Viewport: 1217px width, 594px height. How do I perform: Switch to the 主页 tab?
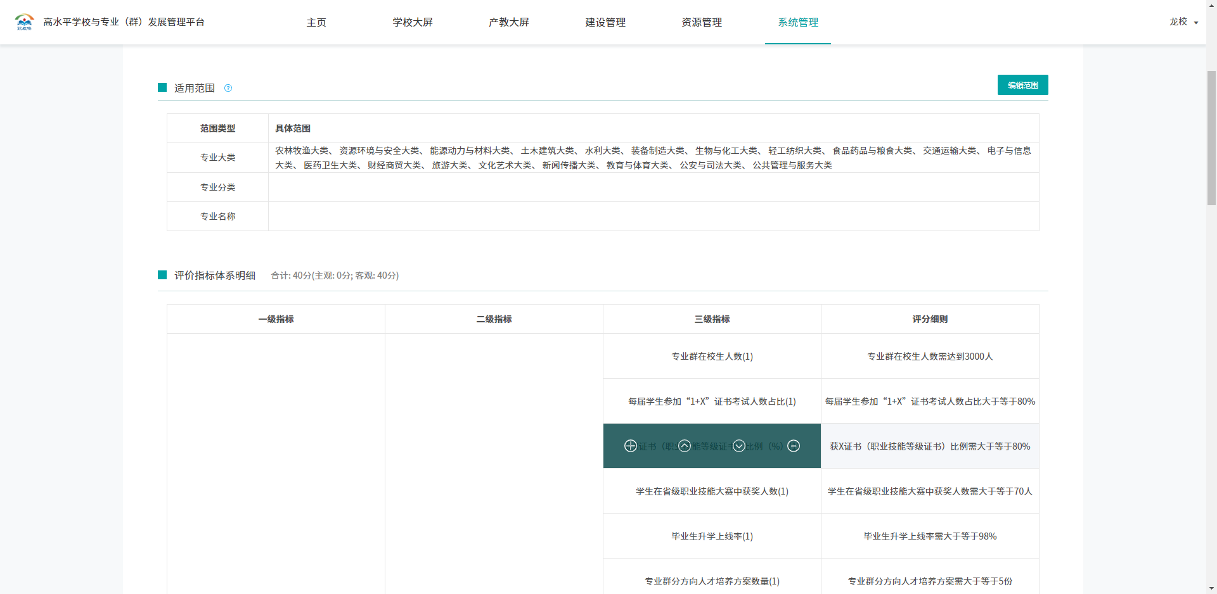coord(316,22)
